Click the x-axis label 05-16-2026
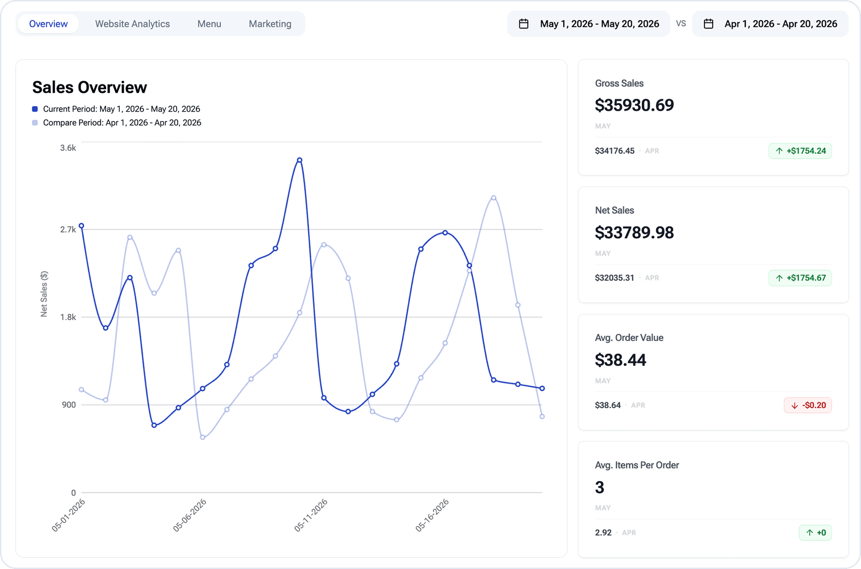The height and width of the screenshot is (569, 861). pyautogui.click(x=432, y=515)
